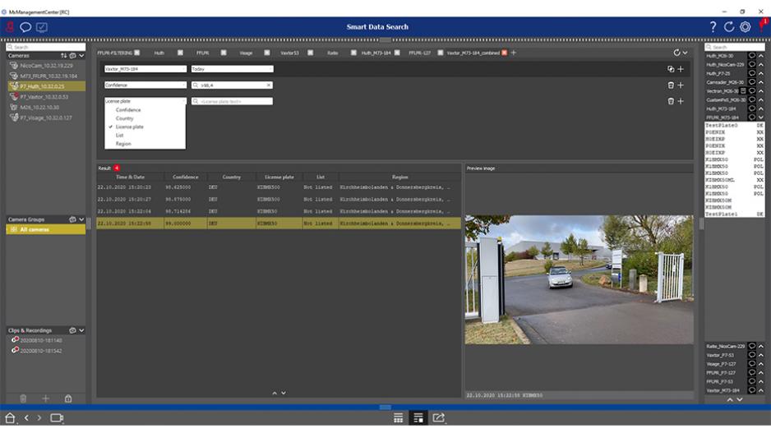Click the lock icon under Clips & Recordings

[68, 398]
